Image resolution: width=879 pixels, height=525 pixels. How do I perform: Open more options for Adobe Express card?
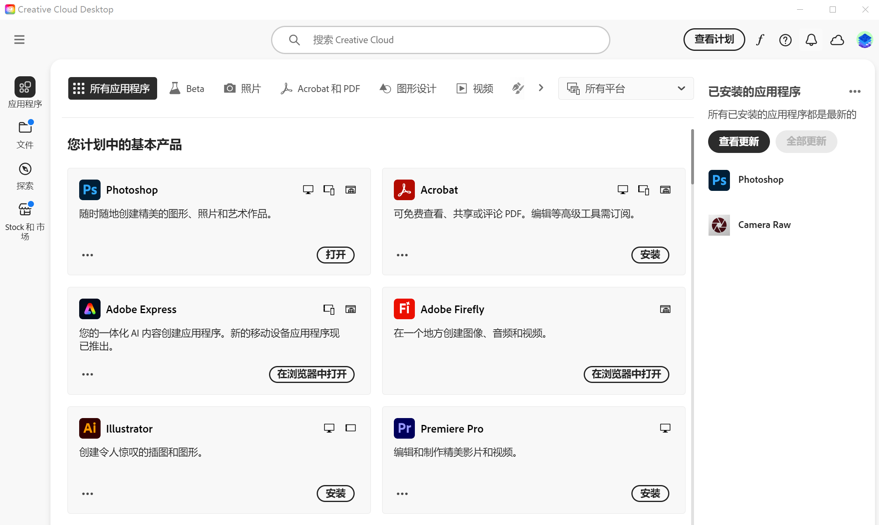click(x=88, y=374)
